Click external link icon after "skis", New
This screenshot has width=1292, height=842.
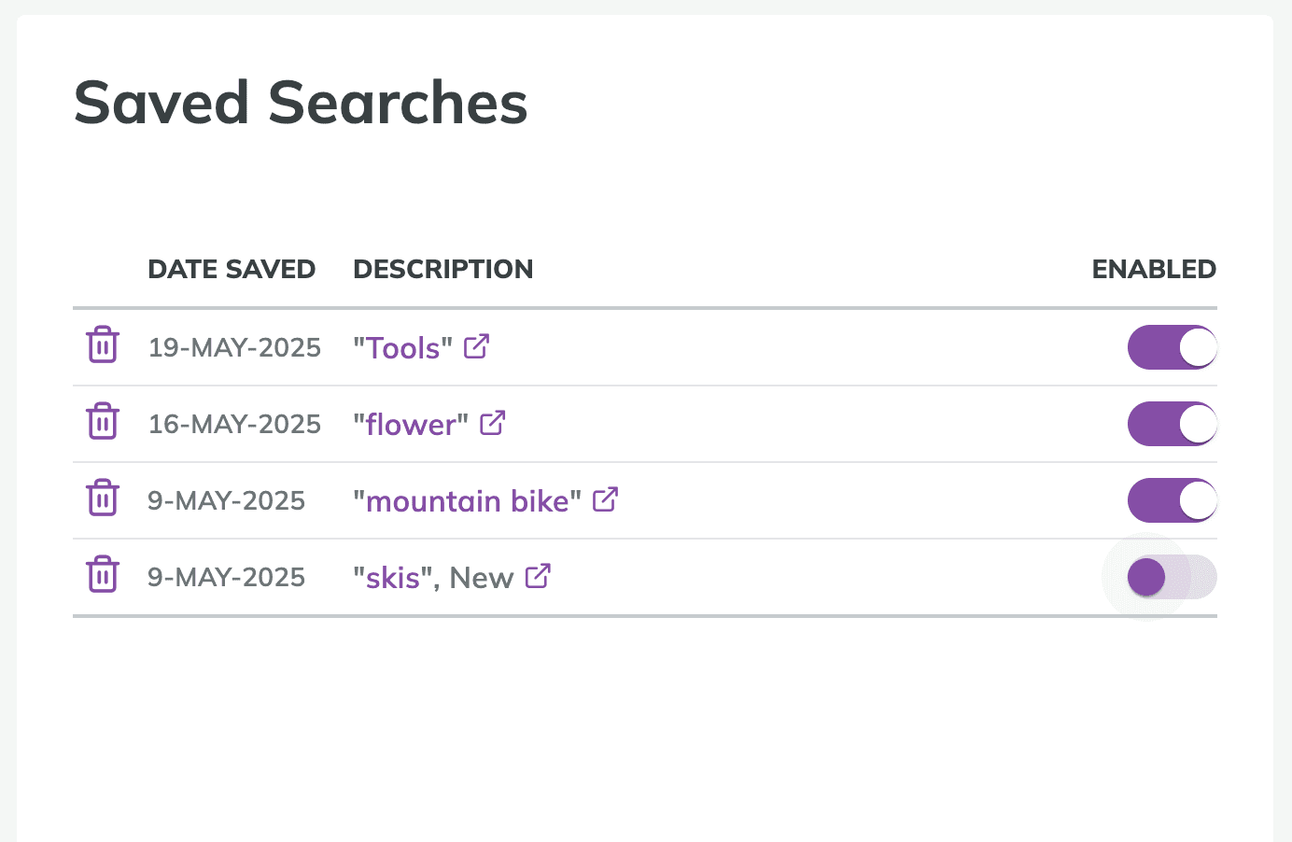pyautogui.click(x=539, y=576)
